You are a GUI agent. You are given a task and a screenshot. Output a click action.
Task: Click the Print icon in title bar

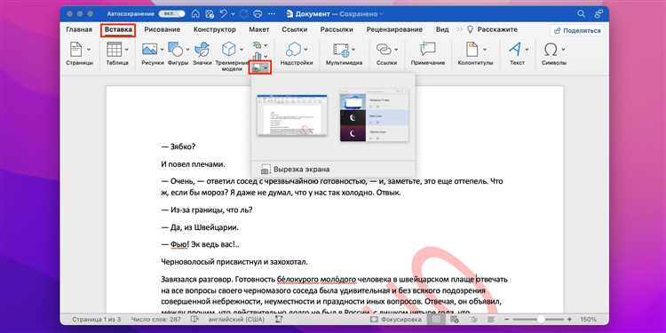point(258,14)
